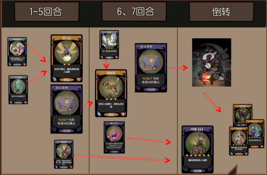The width and height of the screenshot is (267, 175).
Task: Select the violinist minion card
Action: coord(64,154)
